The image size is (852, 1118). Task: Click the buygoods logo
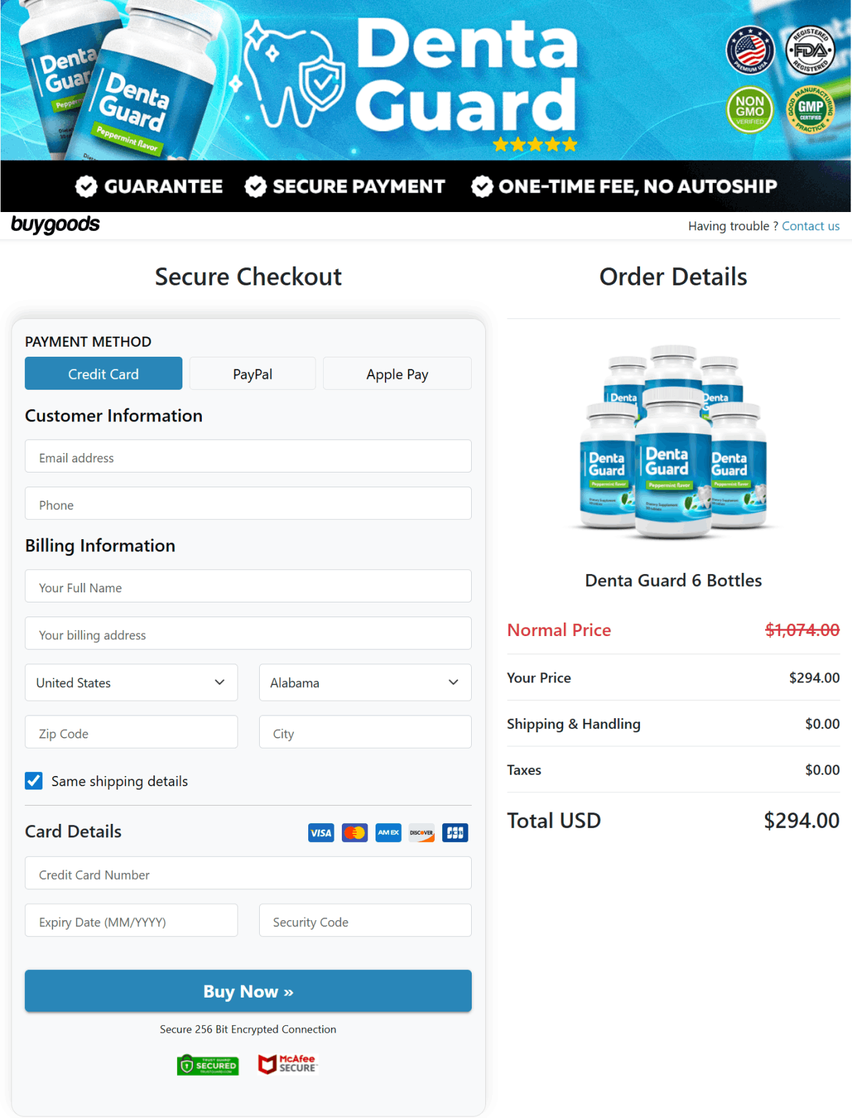tap(55, 225)
